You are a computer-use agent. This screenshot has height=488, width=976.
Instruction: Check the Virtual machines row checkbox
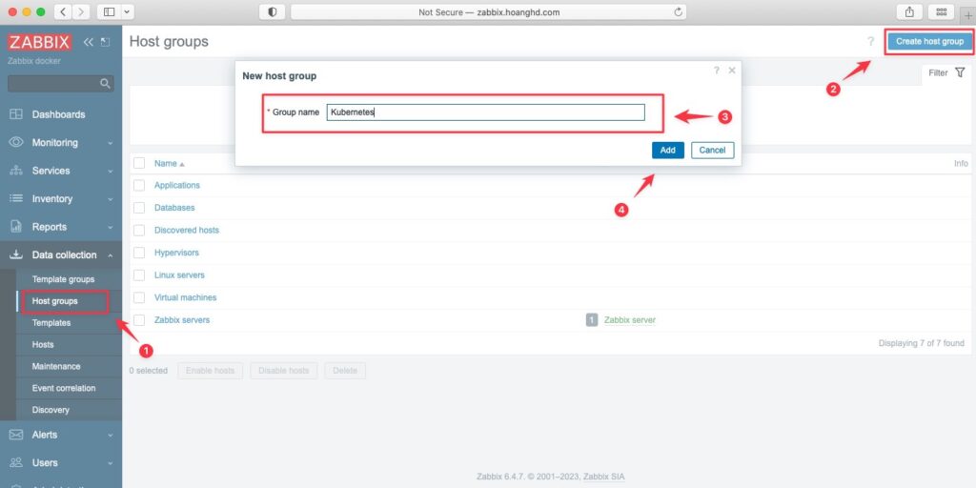[139, 297]
